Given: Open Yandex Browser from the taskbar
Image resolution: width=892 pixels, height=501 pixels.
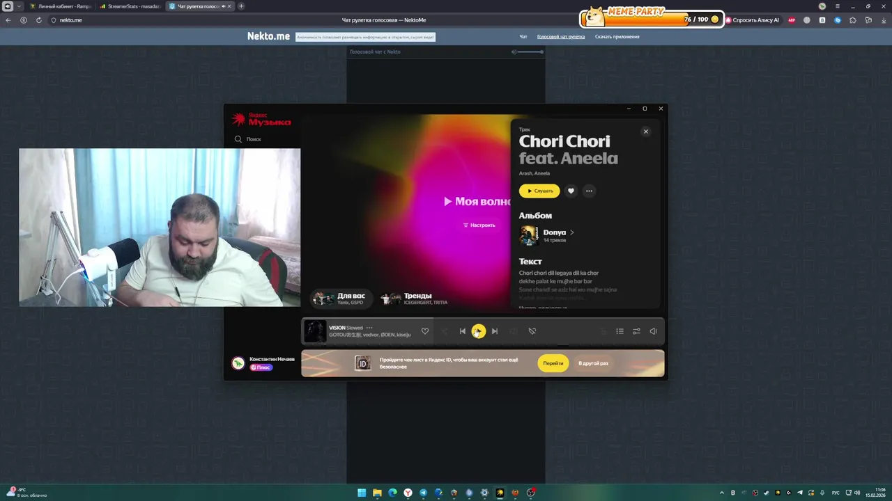Looking at the screenshot, I should [408, 493].
